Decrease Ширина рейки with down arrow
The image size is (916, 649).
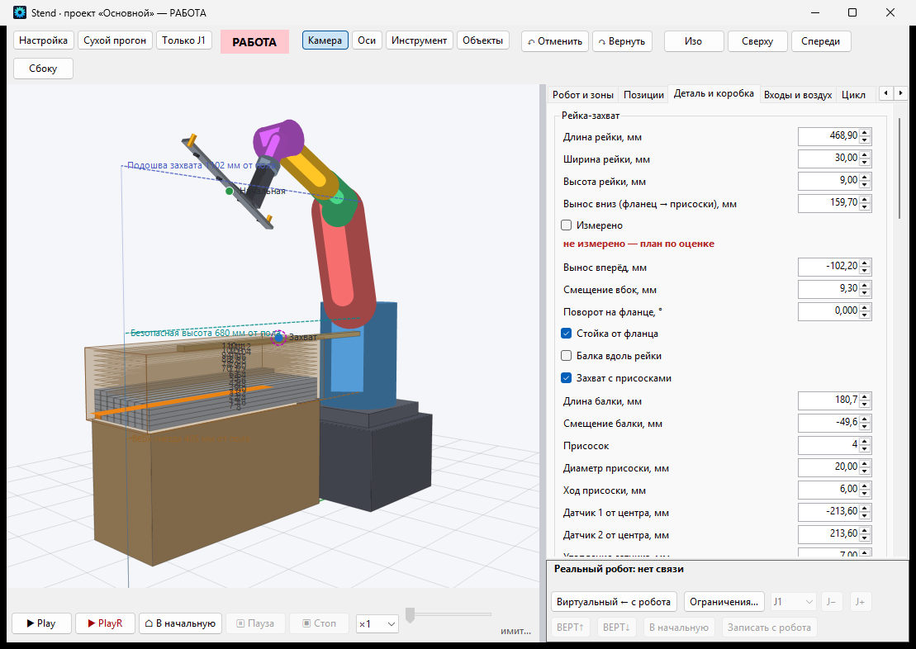pyautogui.click(x=865, y=163)
